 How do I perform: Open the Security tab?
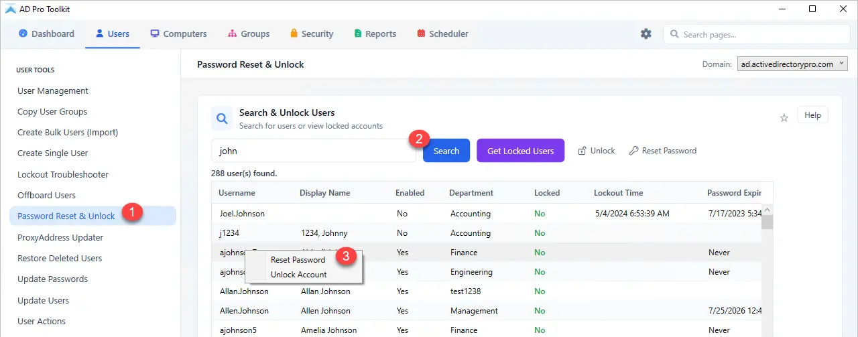click(312, 33)
